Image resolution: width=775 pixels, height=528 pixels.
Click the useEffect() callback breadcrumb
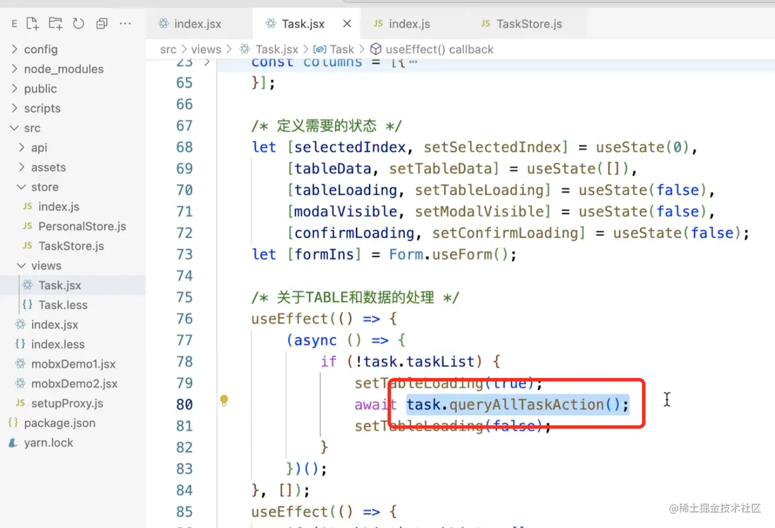[432, 49]
